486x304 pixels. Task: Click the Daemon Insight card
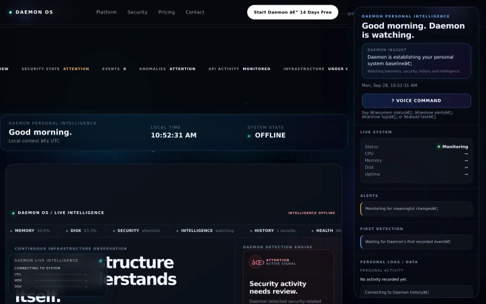tap(416, 61)
